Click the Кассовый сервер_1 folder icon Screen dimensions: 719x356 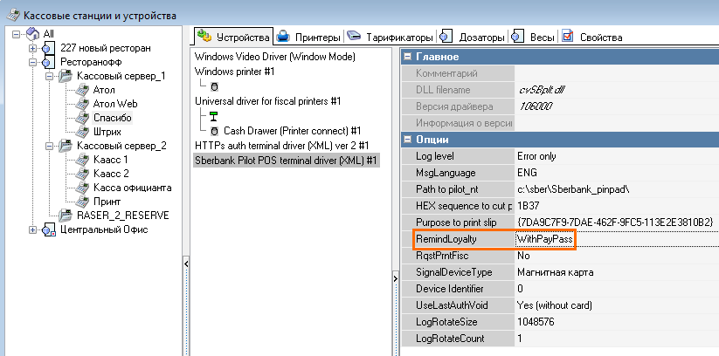coord(66,76)
